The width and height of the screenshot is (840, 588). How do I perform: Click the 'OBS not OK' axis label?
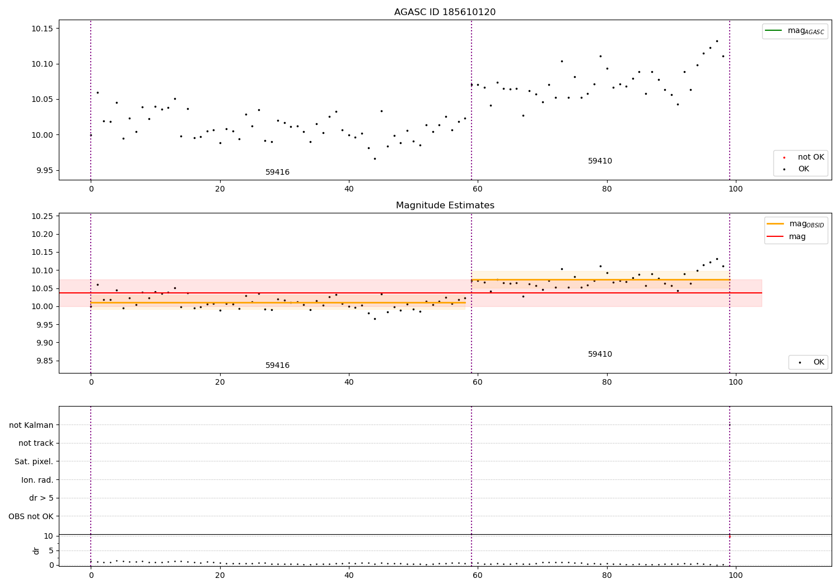[x=31, y=516]
